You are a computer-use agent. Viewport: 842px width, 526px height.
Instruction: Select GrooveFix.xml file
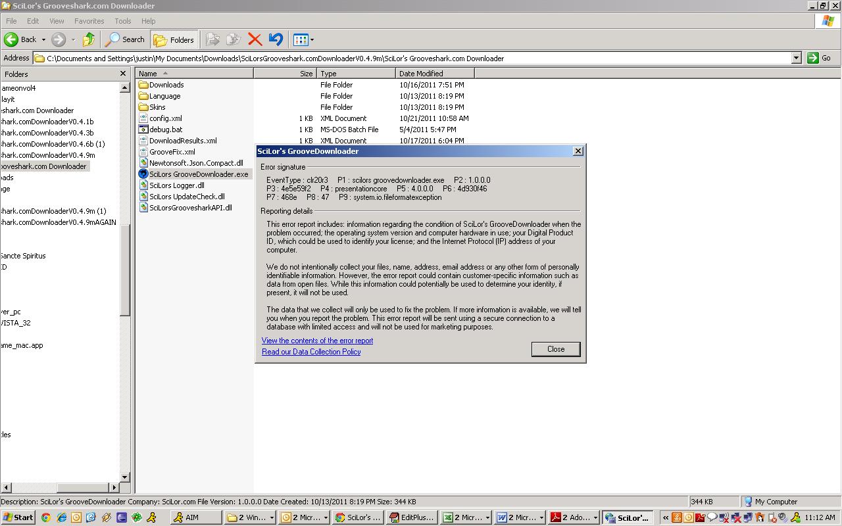172,152
